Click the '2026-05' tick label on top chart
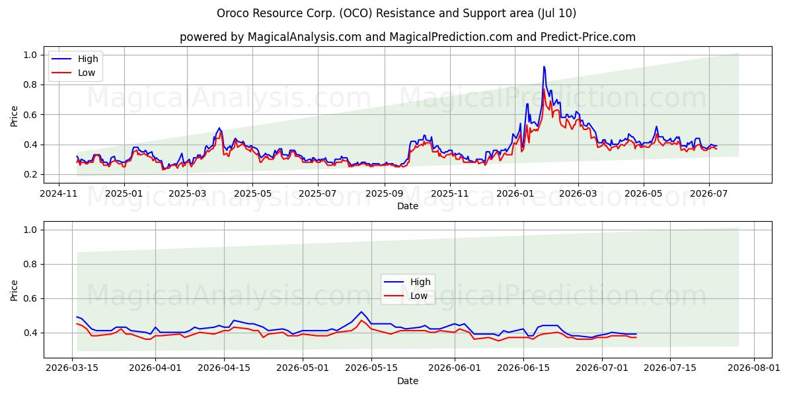 [643, 193]
